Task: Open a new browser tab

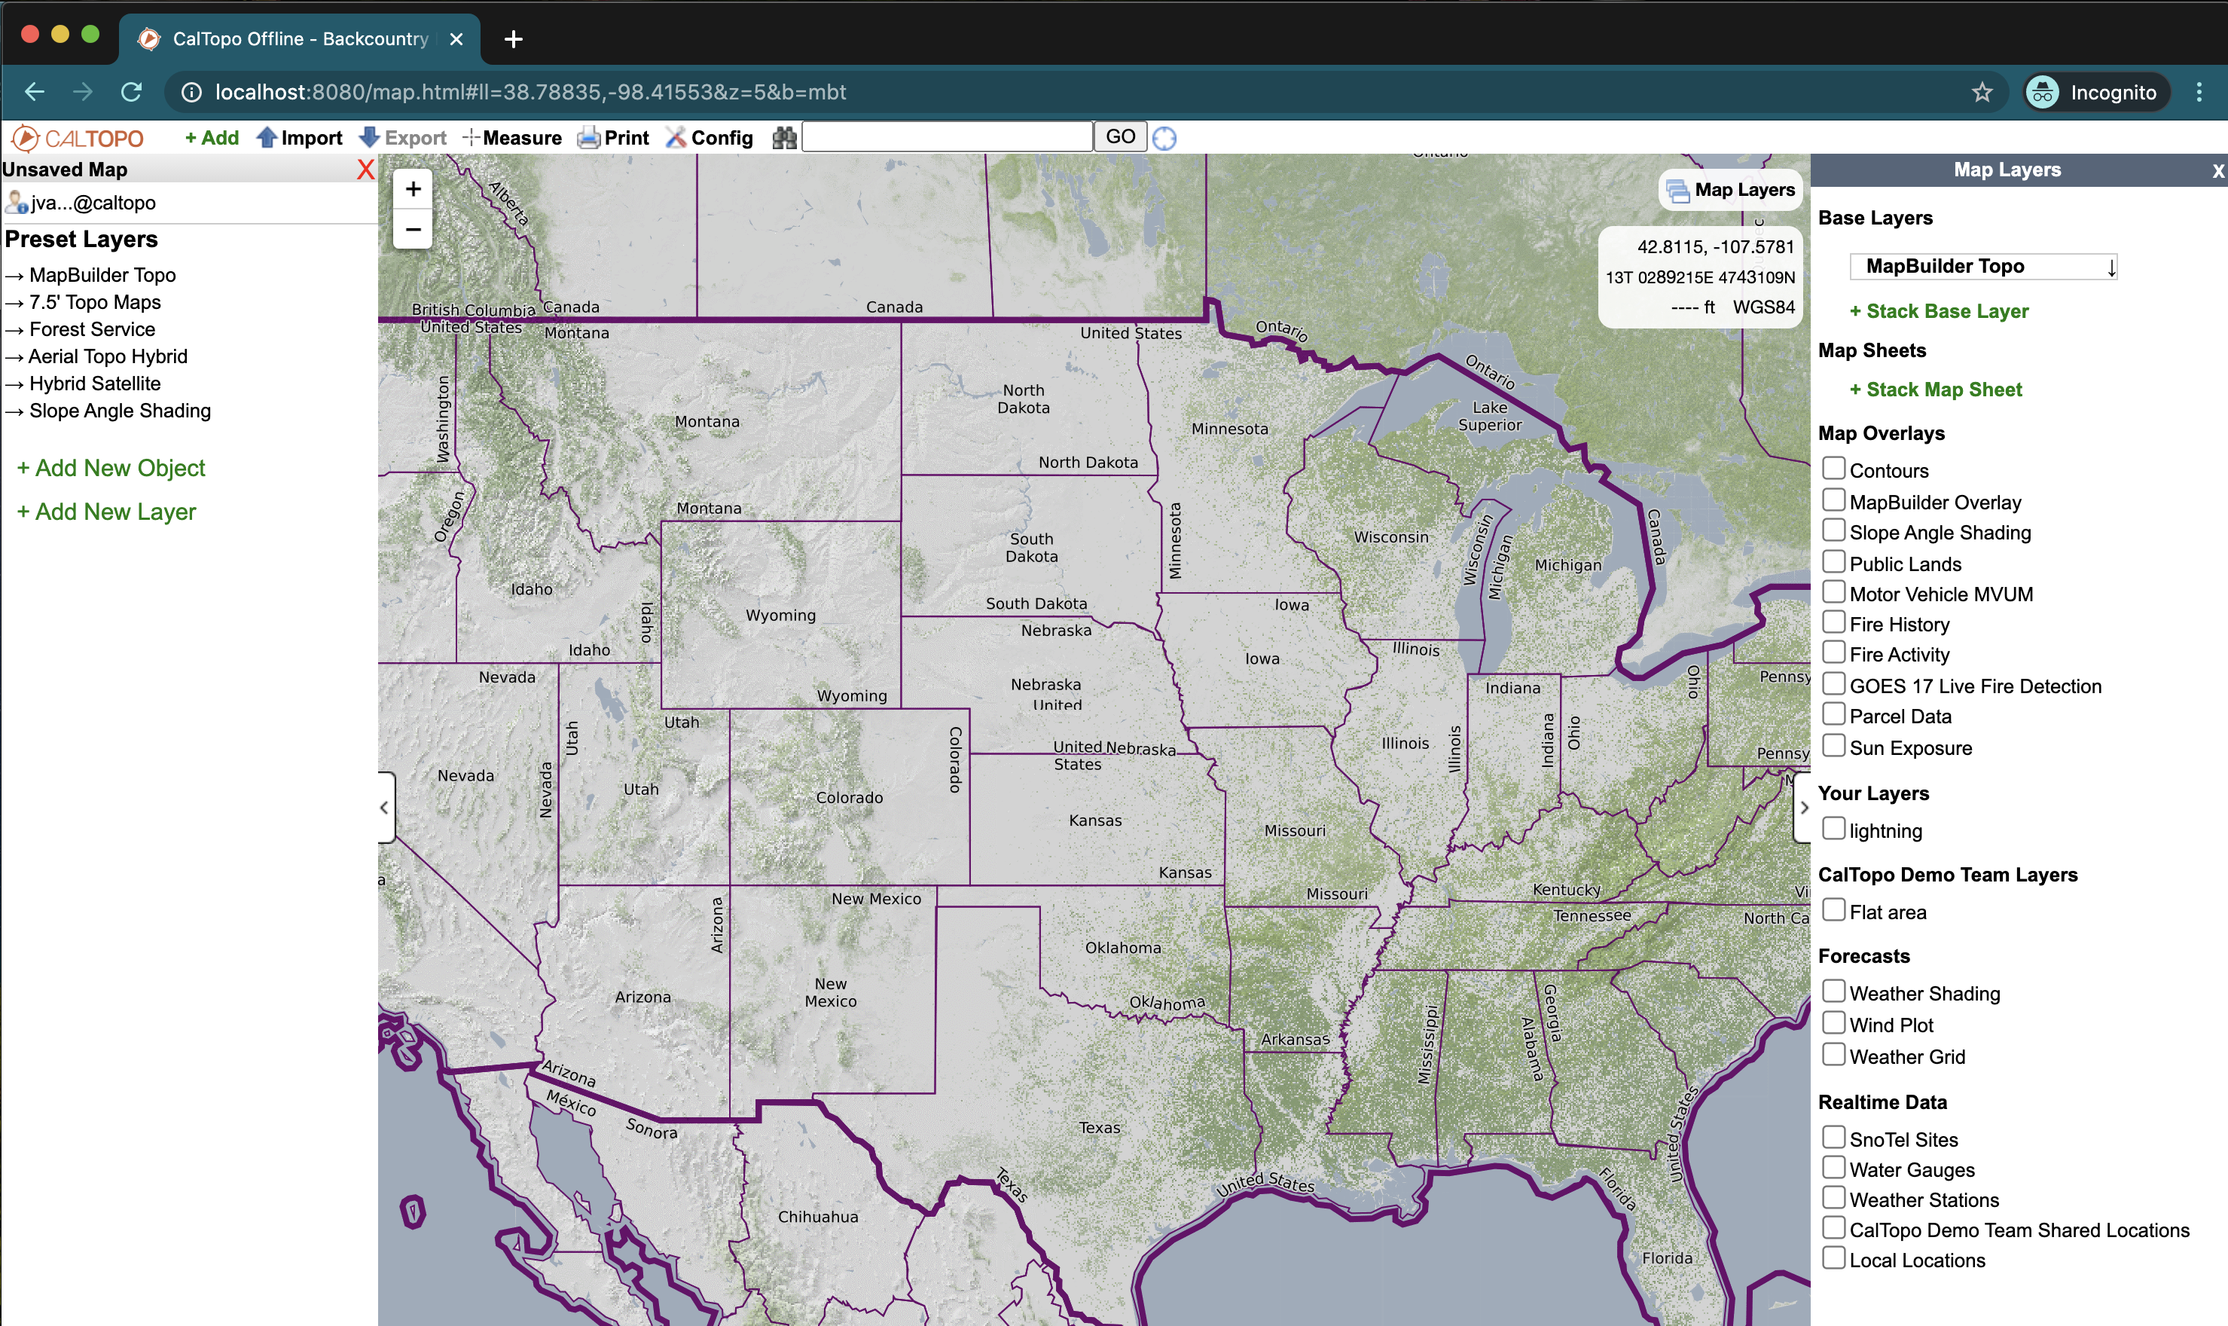Action: tap(514, 39)
